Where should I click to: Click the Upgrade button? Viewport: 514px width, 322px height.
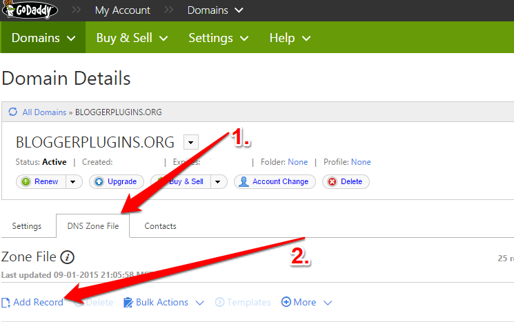click(x=117, y=181)
